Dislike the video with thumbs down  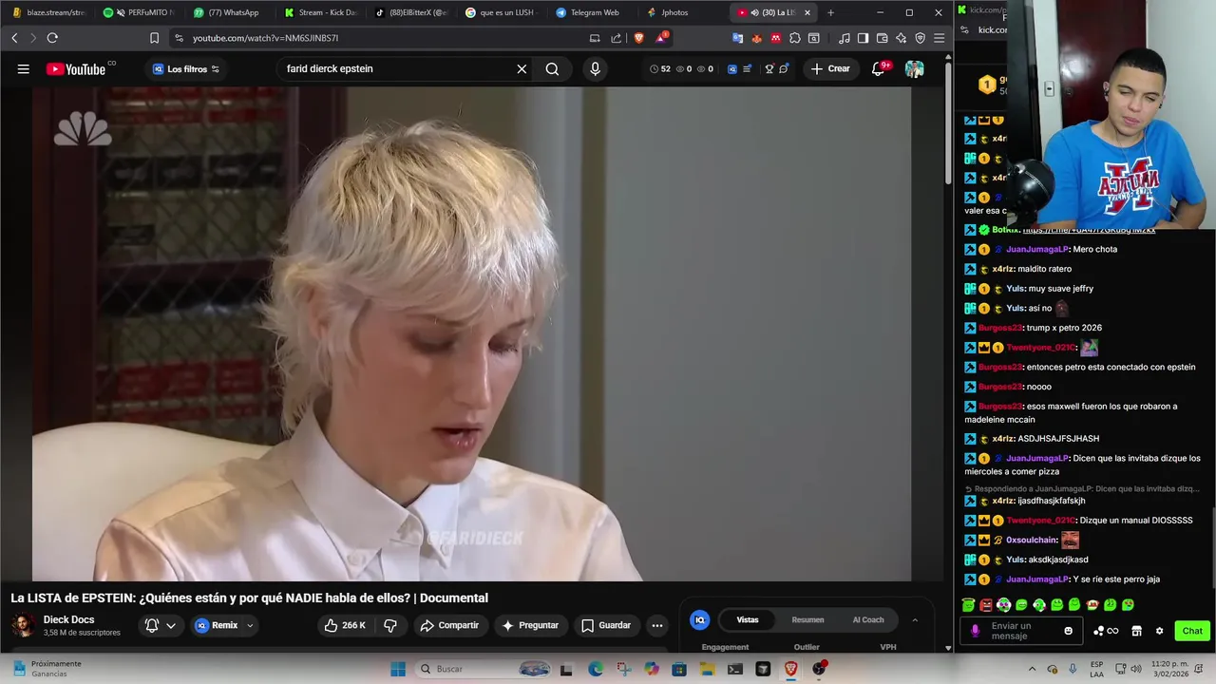390,625
